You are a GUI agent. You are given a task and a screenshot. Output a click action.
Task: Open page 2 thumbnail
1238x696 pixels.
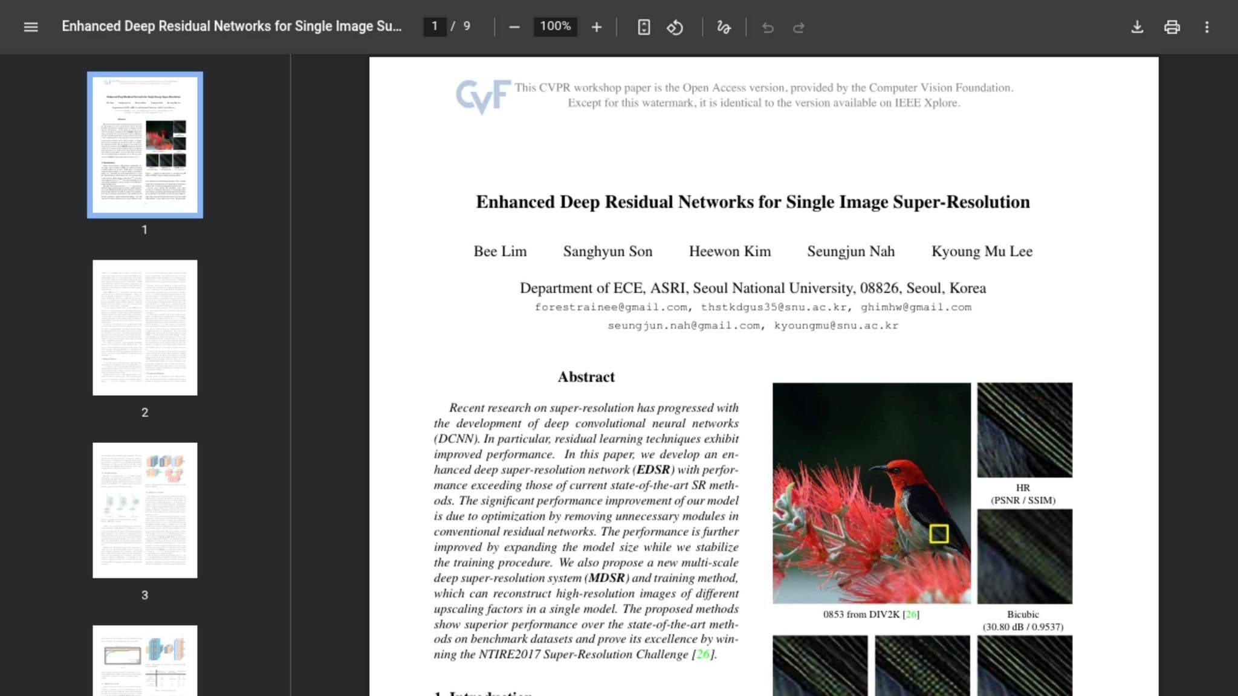coord(145,327)
